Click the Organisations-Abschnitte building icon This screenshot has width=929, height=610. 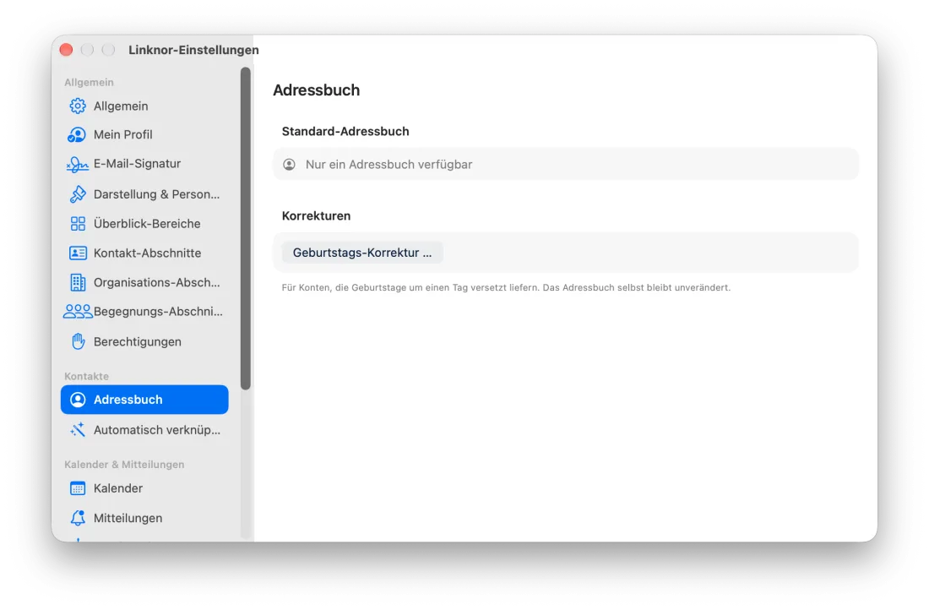(x=78, y=283)
